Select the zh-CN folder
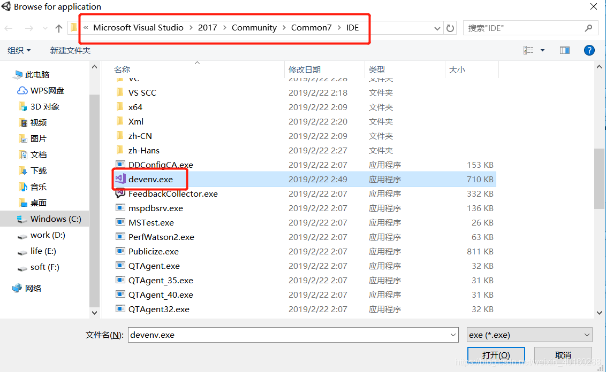The height and width of the screenshot is (372, 606). click(x=140, y=136)
